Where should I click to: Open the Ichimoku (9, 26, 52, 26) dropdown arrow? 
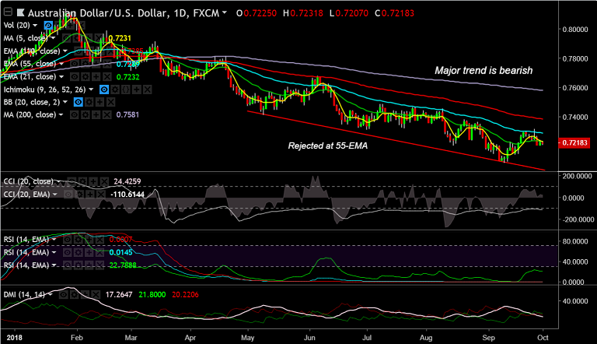point(91,90)
